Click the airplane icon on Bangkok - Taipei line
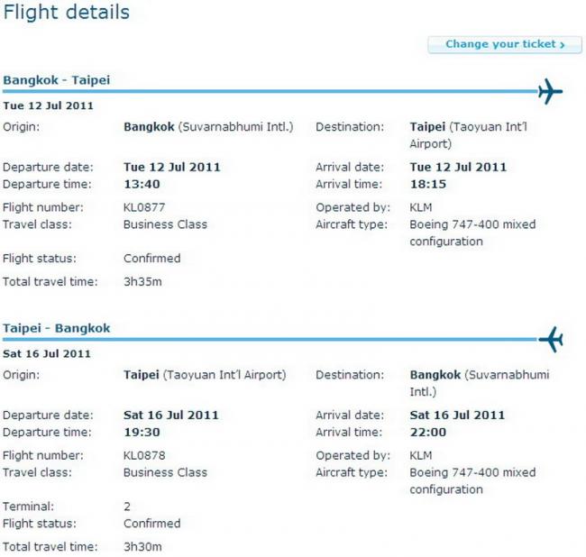Image resolution: width=586 pixels, height=557 pixels. (x=550, y=91)
